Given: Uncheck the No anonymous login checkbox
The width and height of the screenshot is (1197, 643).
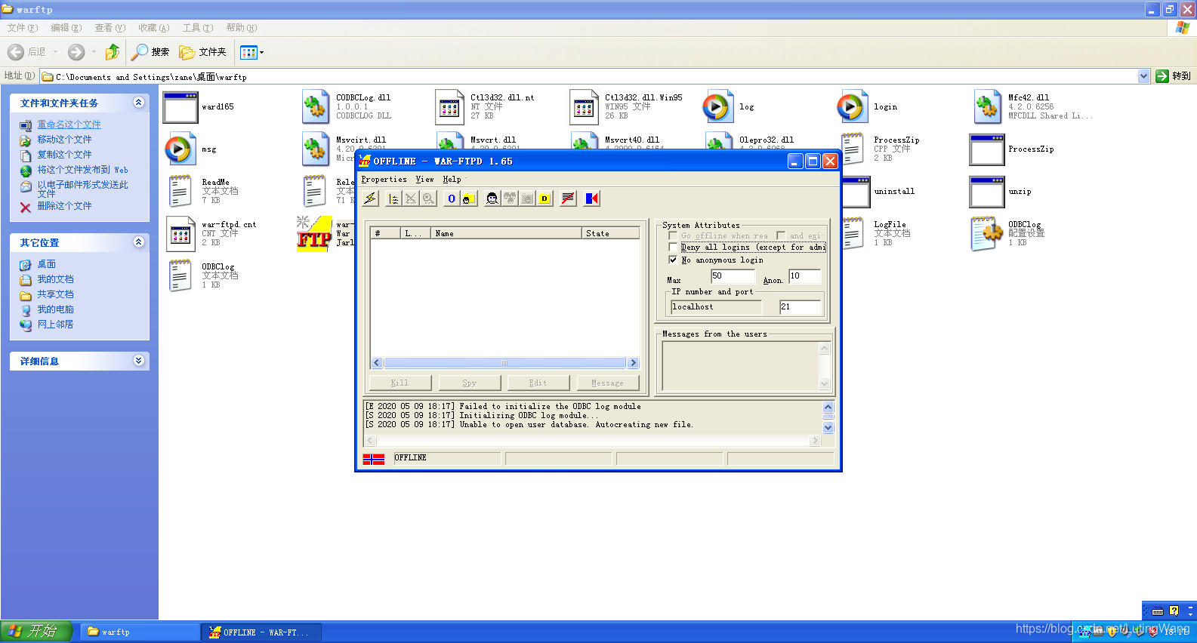Looking at the screenshot, I should click(673, 260).
